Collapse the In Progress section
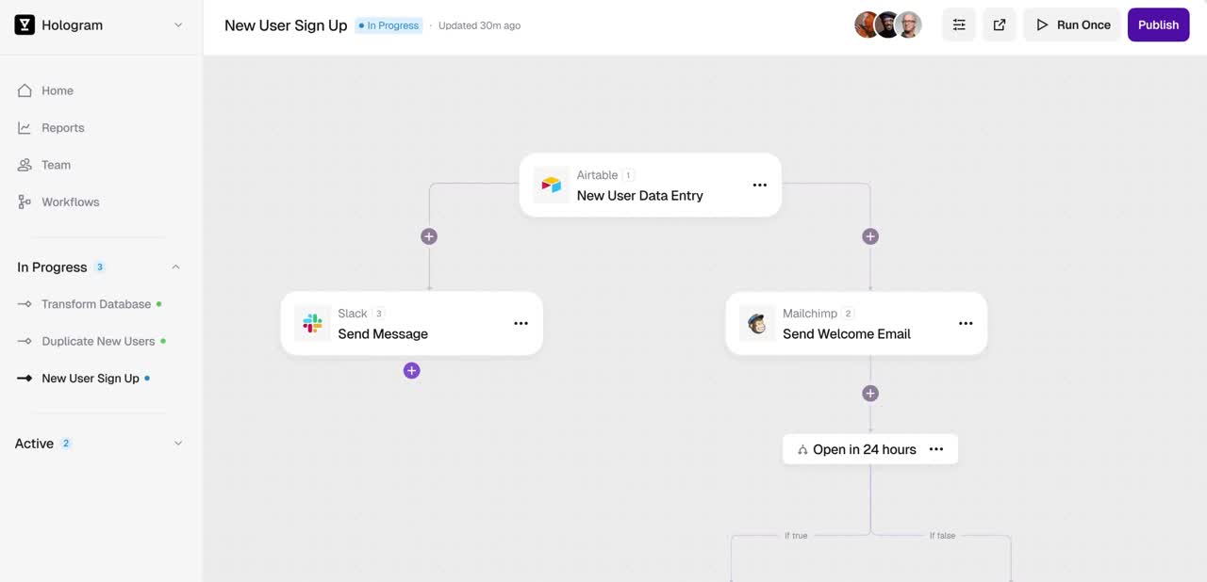Viewport: 1207px width, 582px height. pos(175,267)
